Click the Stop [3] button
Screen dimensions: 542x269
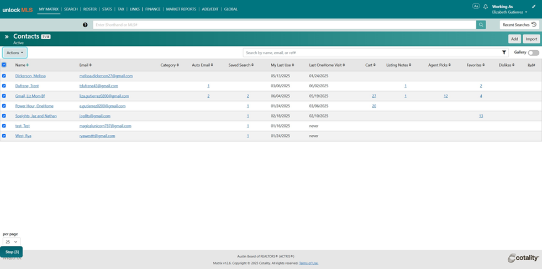12,252
